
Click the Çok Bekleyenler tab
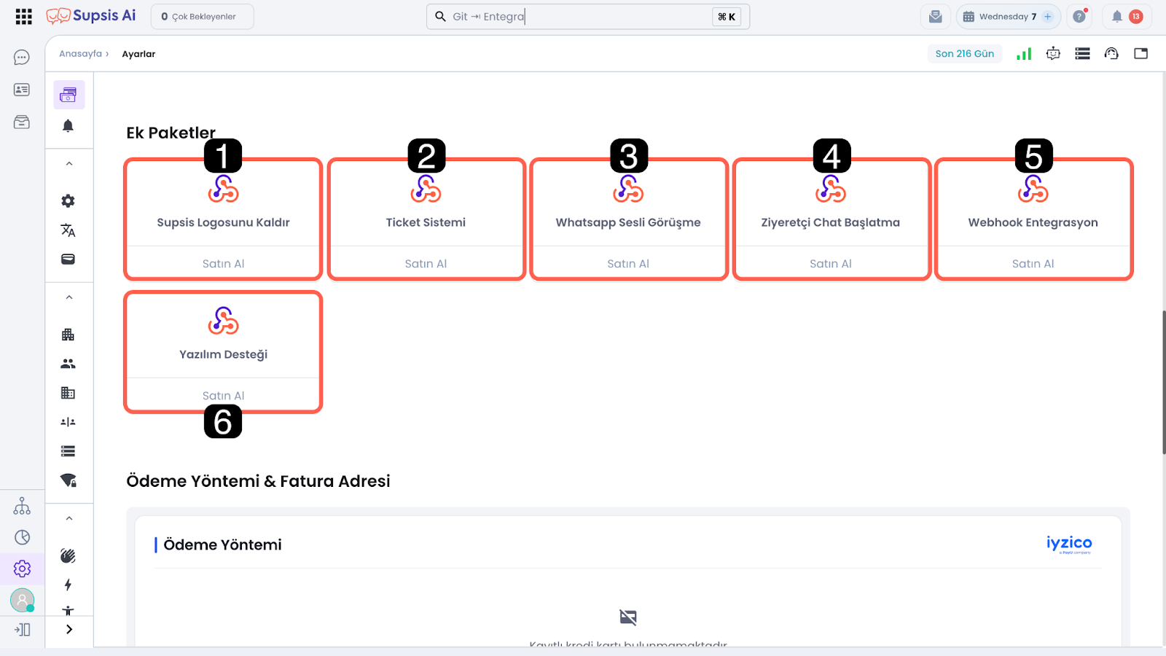(202, 17)
